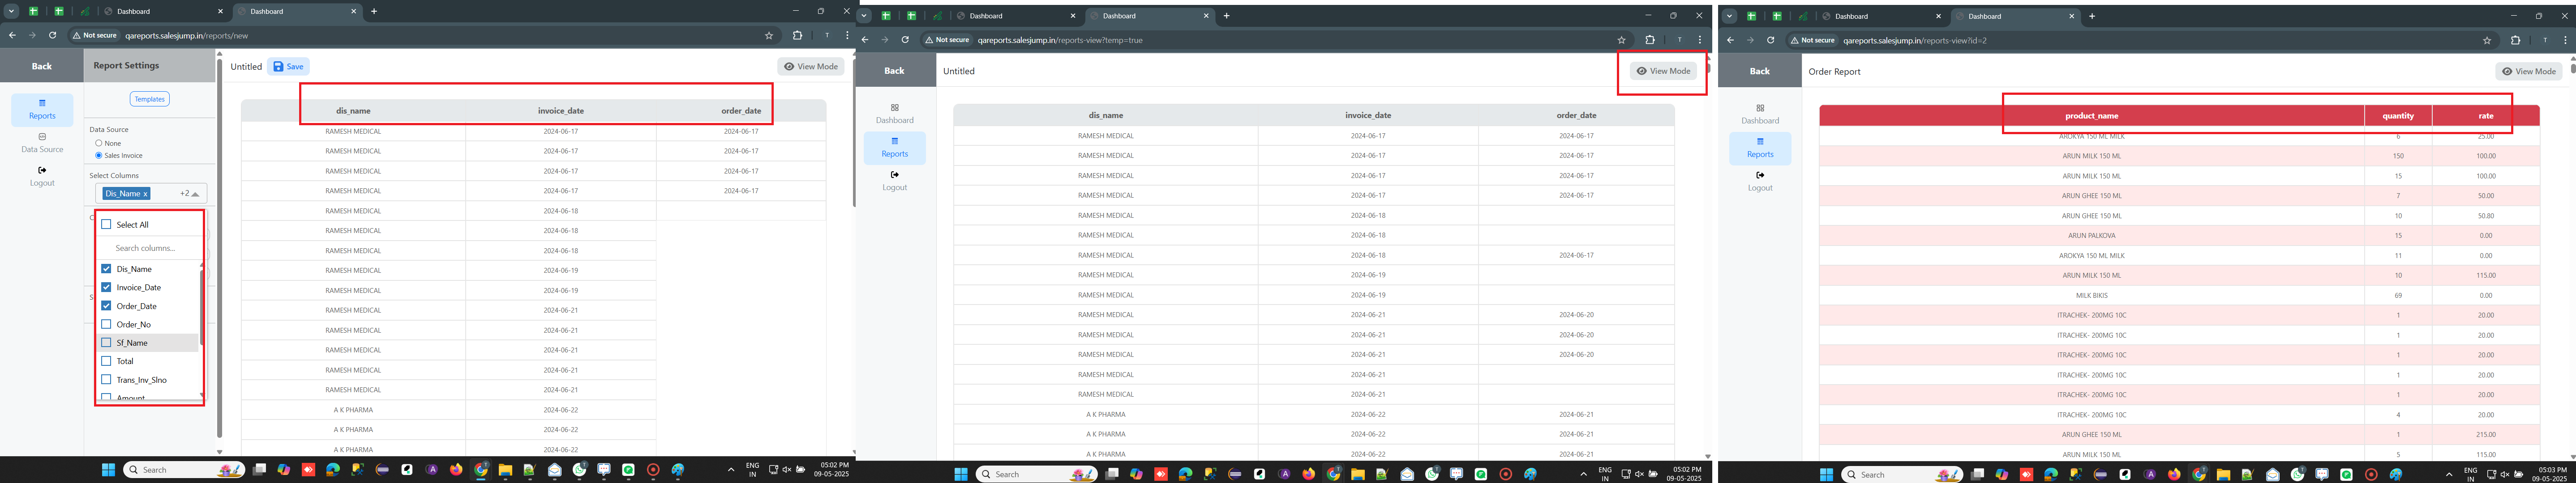Bookmark the reports/new page with the star
This screenshot has height=483, width=2576.
(x=769, y=35)
